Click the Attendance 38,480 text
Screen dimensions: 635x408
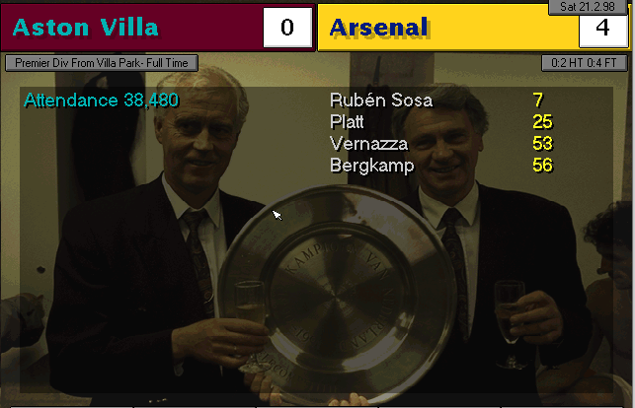[x=87, y=101]
